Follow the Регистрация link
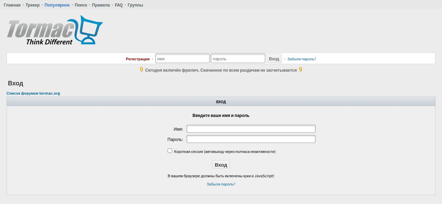This screenshot has height=204, width=442. [138, 59]
